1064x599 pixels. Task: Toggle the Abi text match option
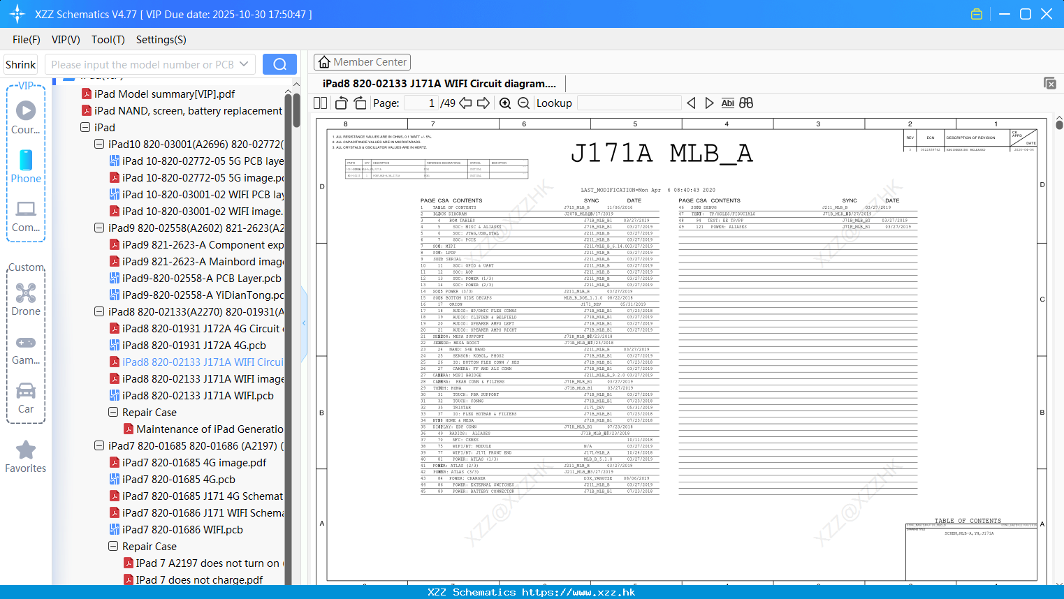pos(727,103)
